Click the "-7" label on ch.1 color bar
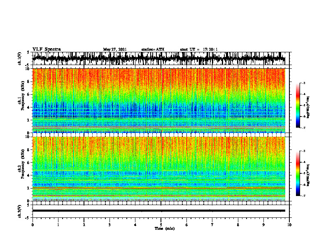The width and height of the screenshot is (326, 252). (x=304, y=128)
